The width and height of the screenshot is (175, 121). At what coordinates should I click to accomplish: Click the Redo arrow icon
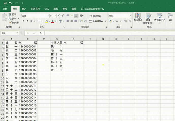17,3
